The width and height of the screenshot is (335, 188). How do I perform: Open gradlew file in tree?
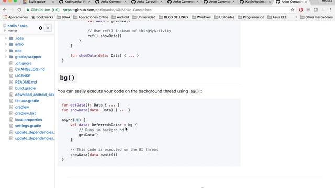22,107
